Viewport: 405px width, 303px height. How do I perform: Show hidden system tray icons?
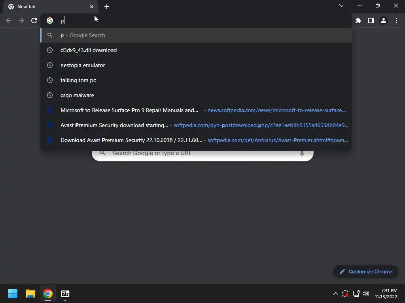[335, 294]
